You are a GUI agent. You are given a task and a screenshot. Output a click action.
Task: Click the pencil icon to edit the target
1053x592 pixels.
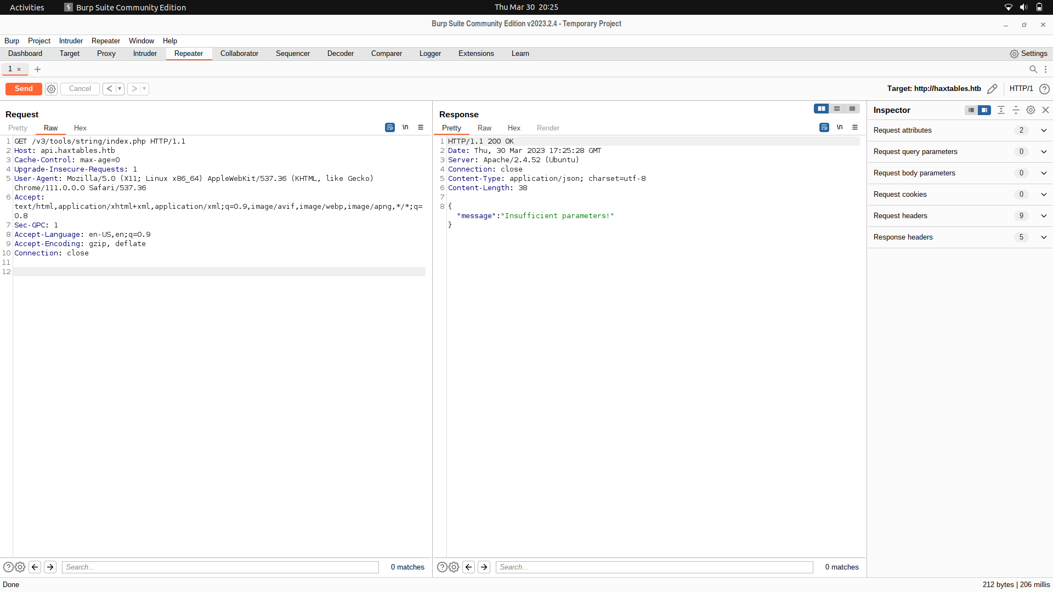click(x=993, y=88)
